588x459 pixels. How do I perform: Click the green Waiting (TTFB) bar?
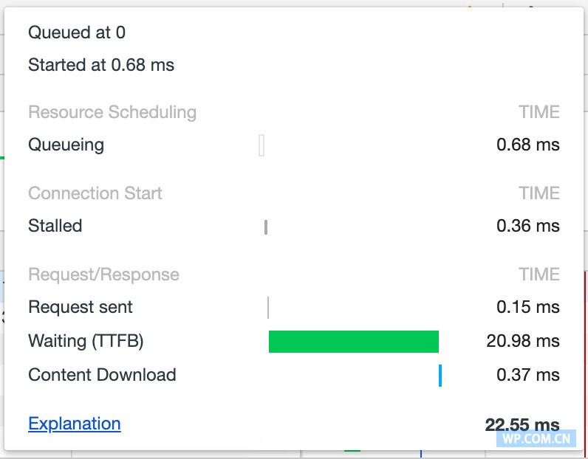(x=353, y=342)
